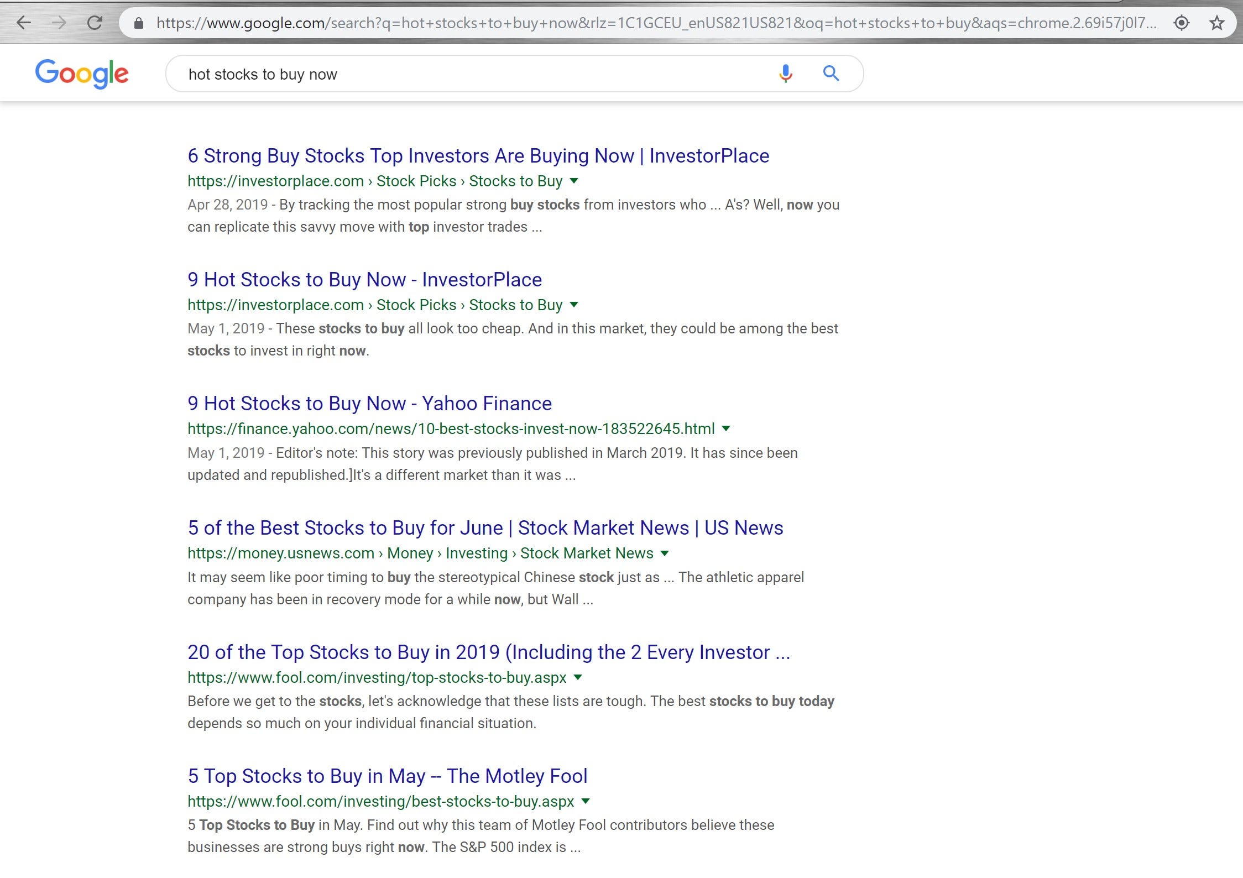
Task: Click snippet starting 'Editor's note: This story'
Action: [492, 464]
